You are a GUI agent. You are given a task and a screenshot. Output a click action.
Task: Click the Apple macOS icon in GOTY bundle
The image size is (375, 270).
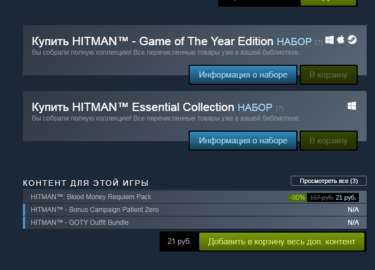pos(340,40)
